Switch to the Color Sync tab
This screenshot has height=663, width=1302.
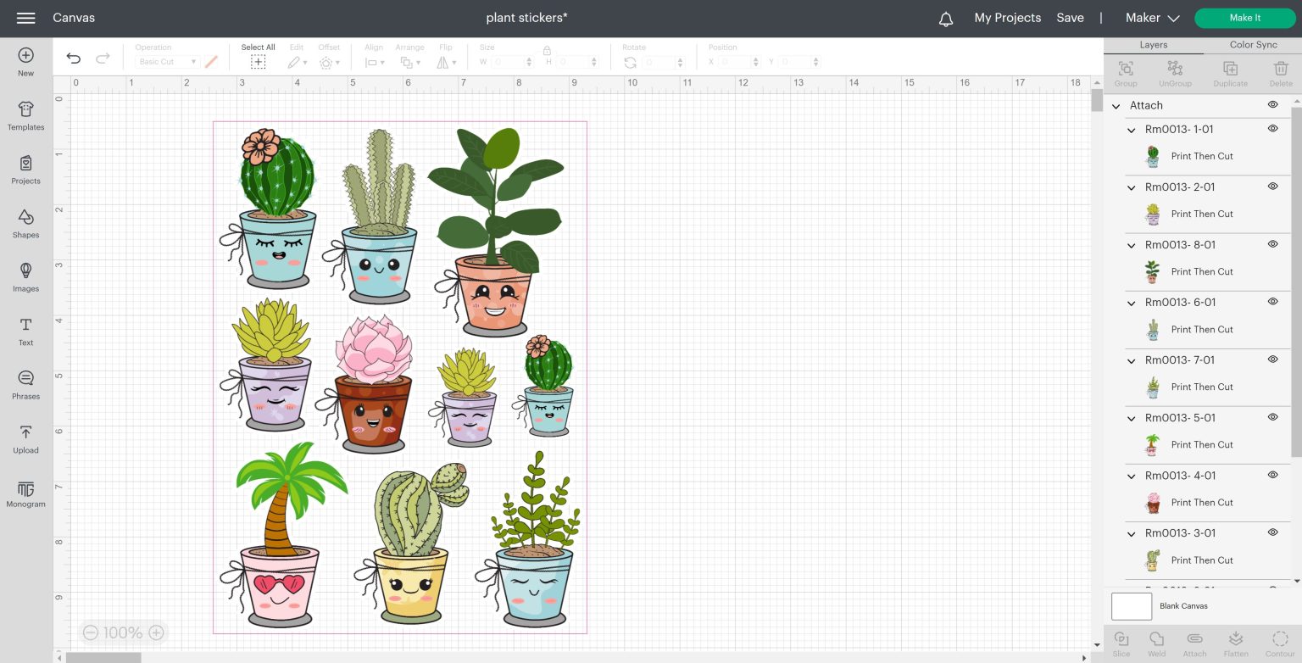1253,45
